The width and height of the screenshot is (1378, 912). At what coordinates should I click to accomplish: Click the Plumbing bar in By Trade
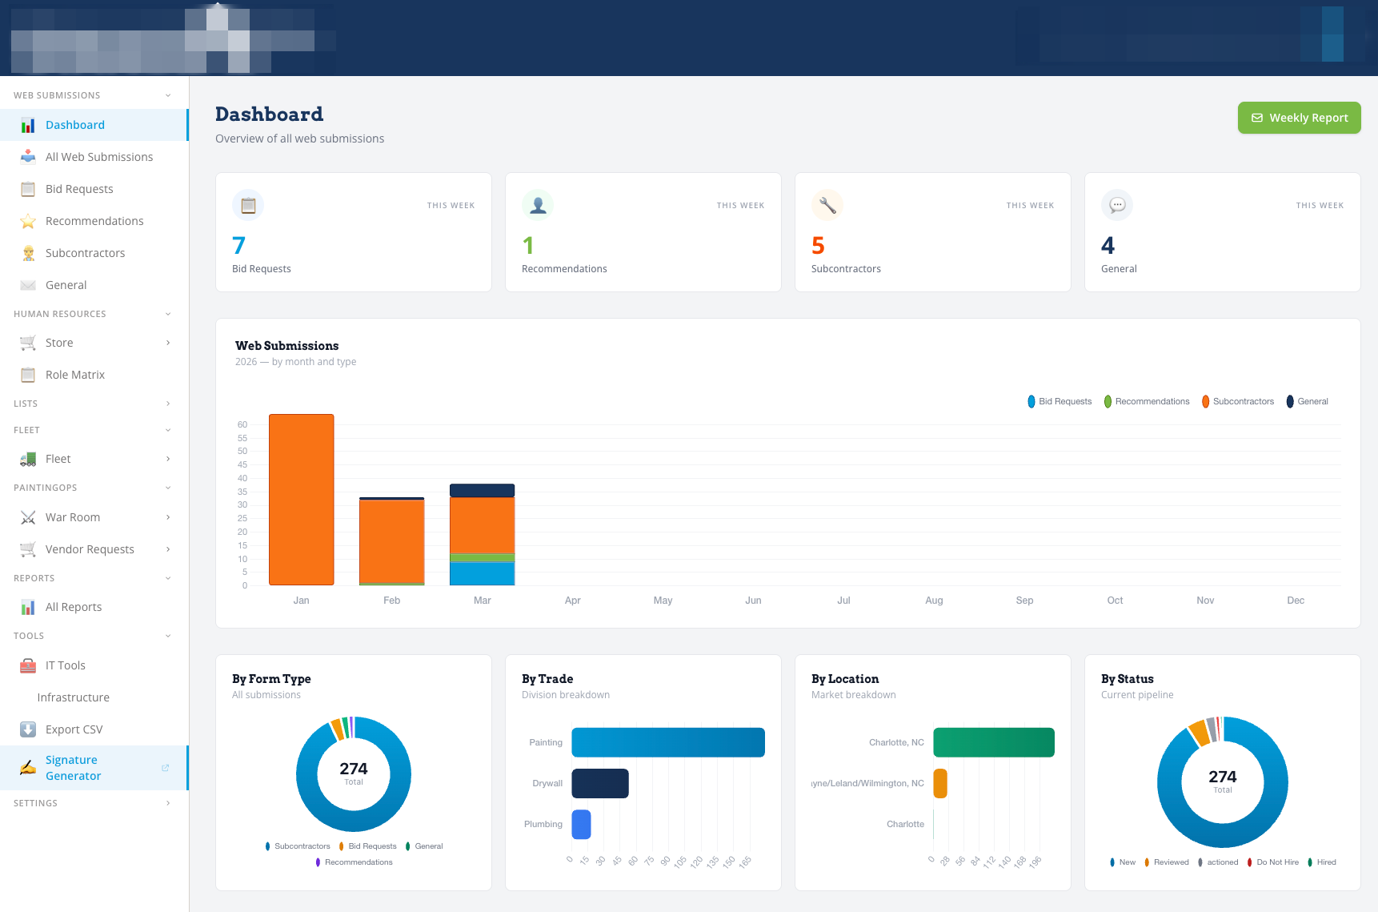pos(582,824)
